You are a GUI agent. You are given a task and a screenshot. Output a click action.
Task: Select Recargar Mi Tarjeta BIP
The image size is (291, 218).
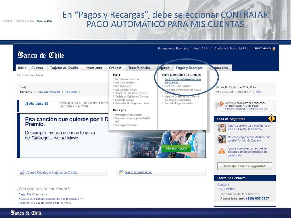point(128,115)
